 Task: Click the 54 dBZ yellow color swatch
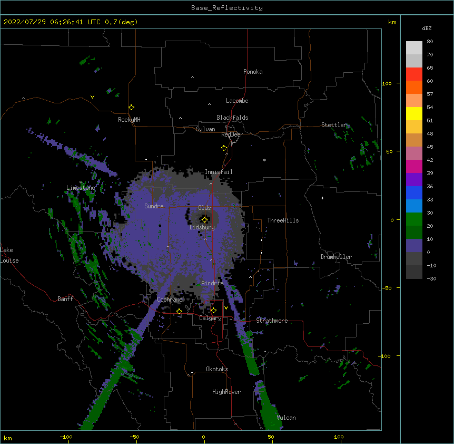[414, 113]
